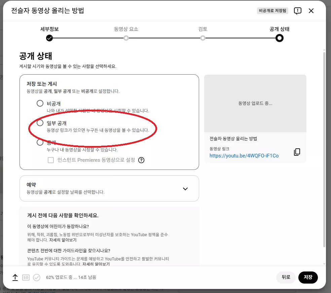
Task: Enable 인스턴트 Premieres checkbox
Action: [51, 160]
